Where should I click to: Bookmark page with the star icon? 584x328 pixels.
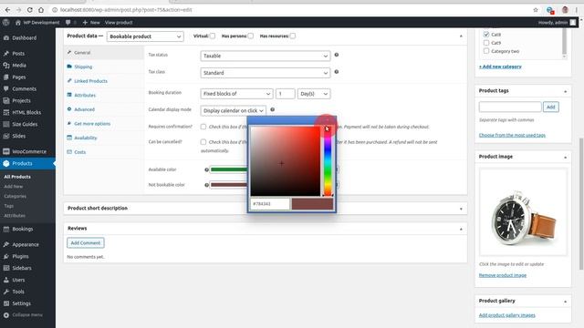[536, 10]
